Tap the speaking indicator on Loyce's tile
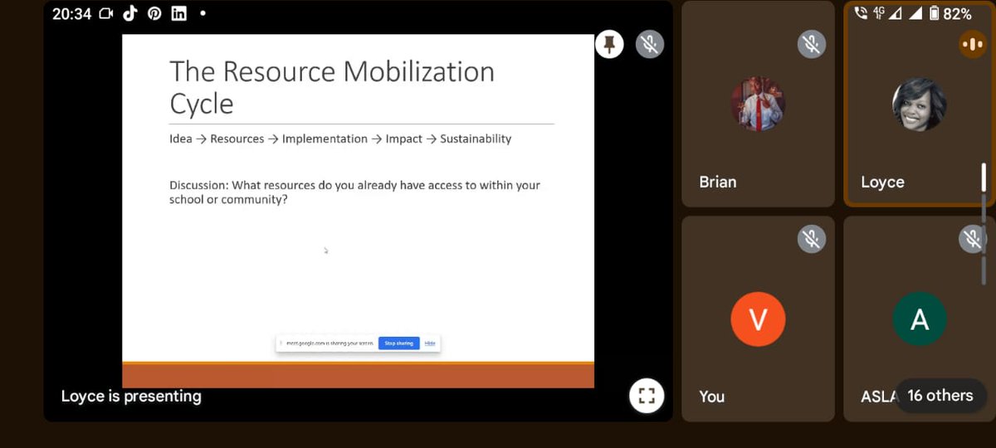The image size is (996, 448). (973, 44)
